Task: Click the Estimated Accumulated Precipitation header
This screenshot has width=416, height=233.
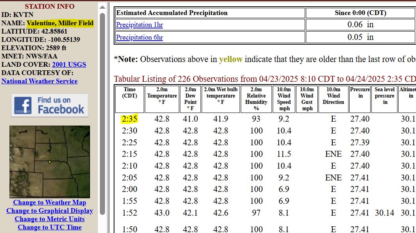Action: pos(210,13)
